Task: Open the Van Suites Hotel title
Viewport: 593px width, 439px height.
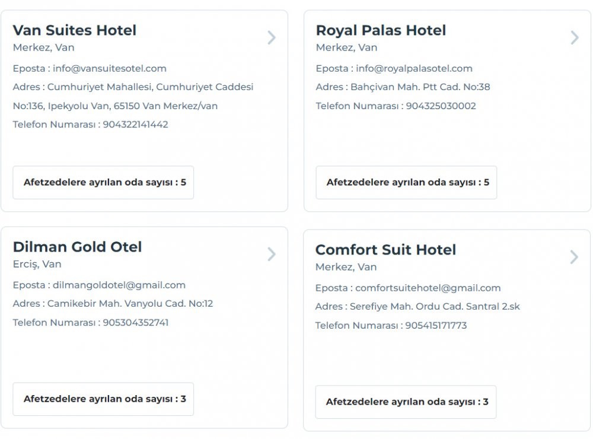Action: pyautogui.click(x=75, y=30)
